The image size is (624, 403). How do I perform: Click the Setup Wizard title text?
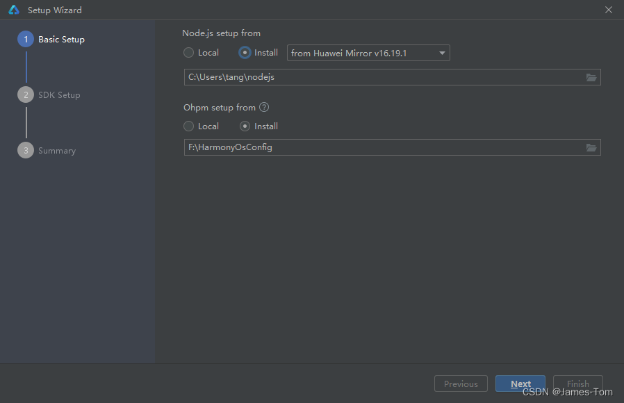tap(54, 10)
